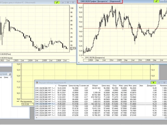Click the Знач. column header
Viewport: 167px width, 125px height.
[x=141, y=86]
